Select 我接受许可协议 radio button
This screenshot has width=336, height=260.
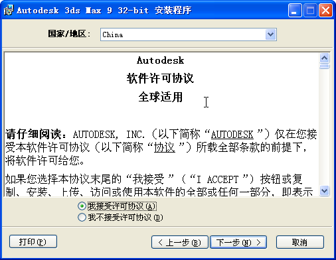[82, 206]
